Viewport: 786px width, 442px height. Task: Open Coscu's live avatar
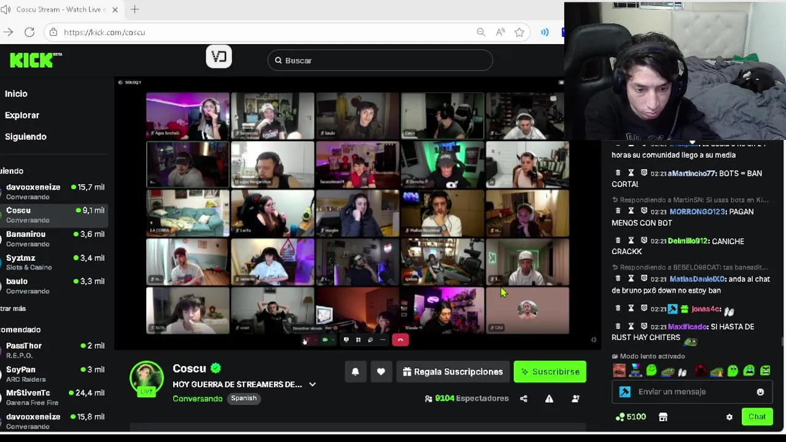click(x=147, y=378)
